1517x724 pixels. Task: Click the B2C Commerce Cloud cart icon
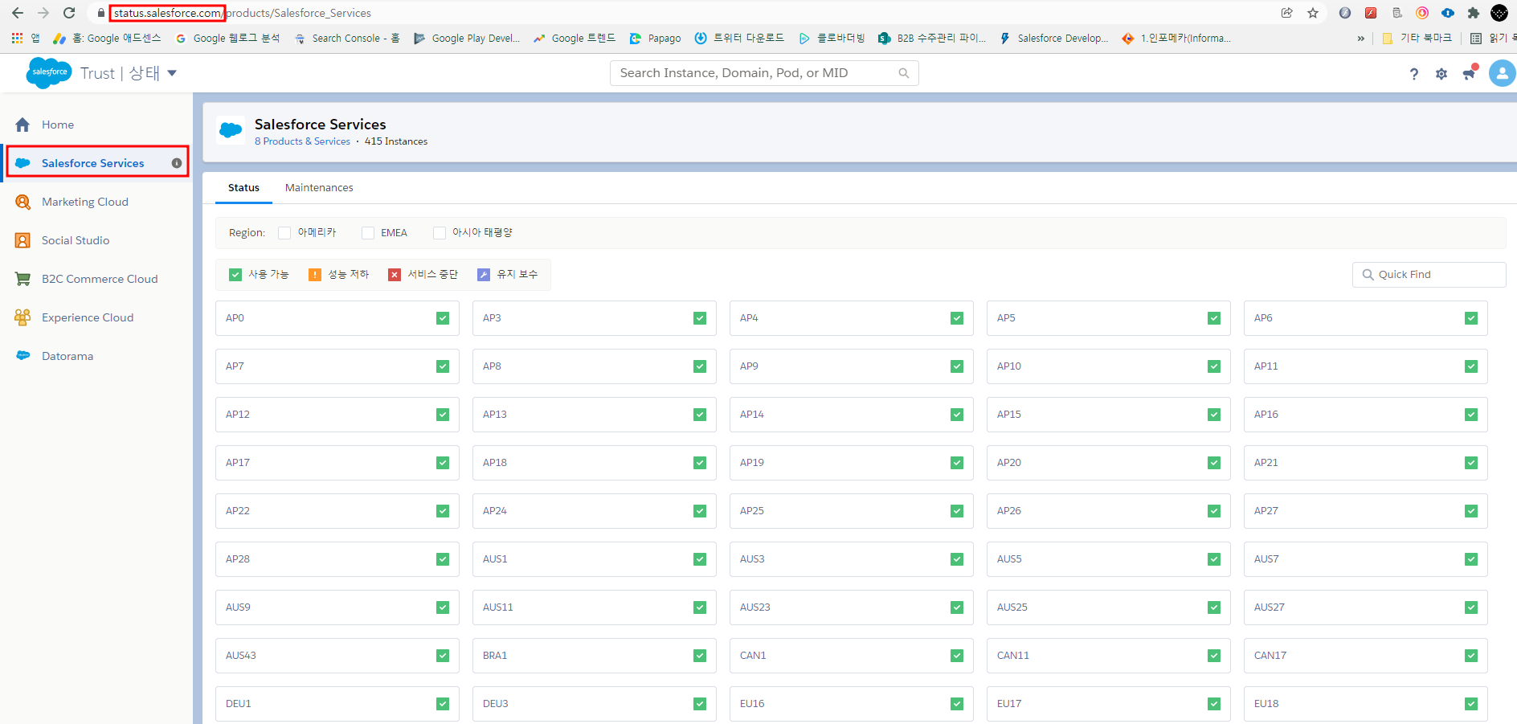22,279
